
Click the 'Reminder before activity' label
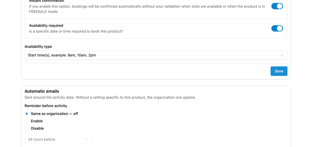tap(46, 106)
